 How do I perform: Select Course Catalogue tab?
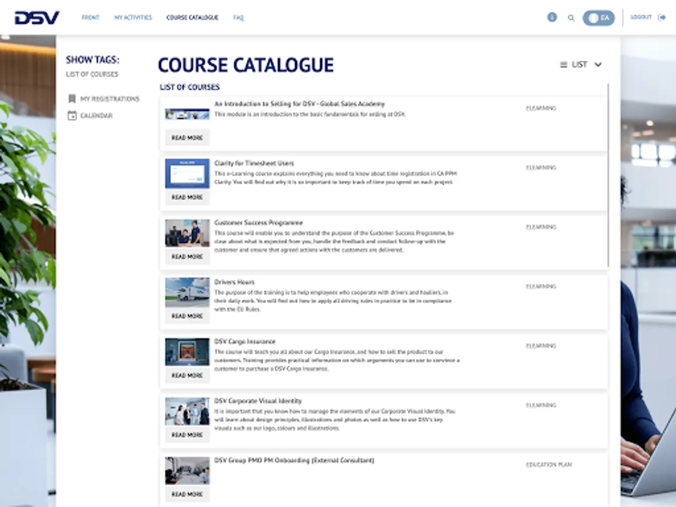click(x=192, y=17)
